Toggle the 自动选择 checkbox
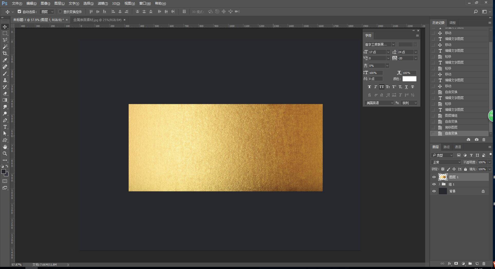 (x=19, y=12)
